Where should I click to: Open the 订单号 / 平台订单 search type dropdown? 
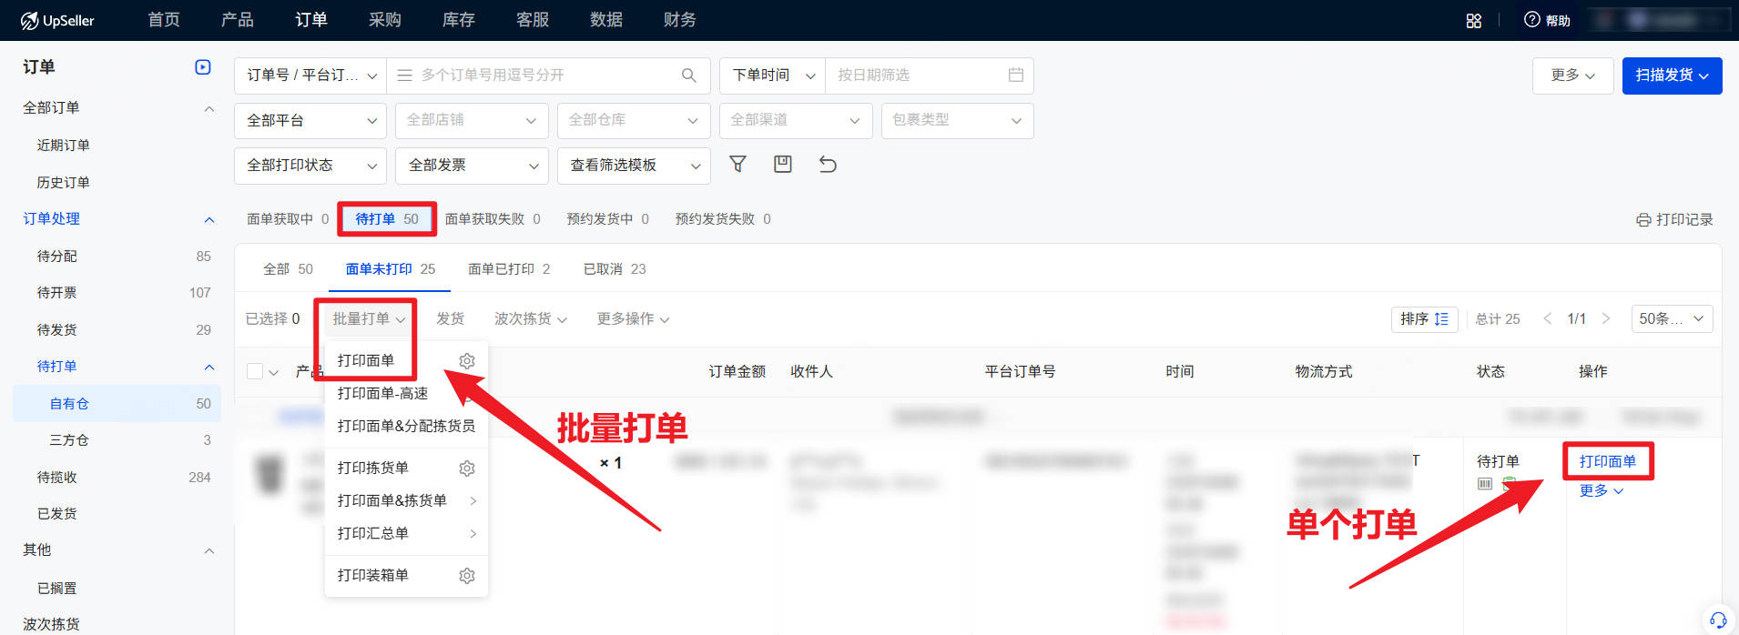[x=310, y=76]
